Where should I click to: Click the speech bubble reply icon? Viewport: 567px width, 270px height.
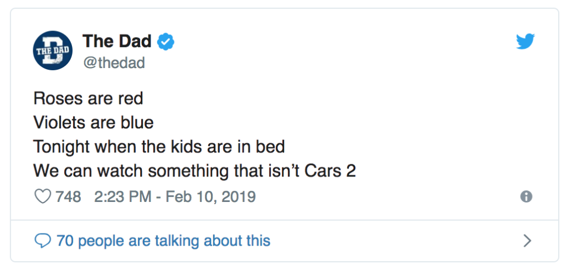pyautogui.click(x=43, y=241)
